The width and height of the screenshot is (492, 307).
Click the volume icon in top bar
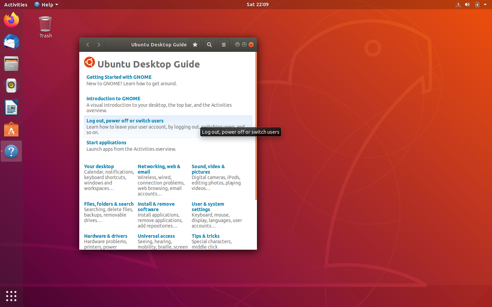[467, 4]
